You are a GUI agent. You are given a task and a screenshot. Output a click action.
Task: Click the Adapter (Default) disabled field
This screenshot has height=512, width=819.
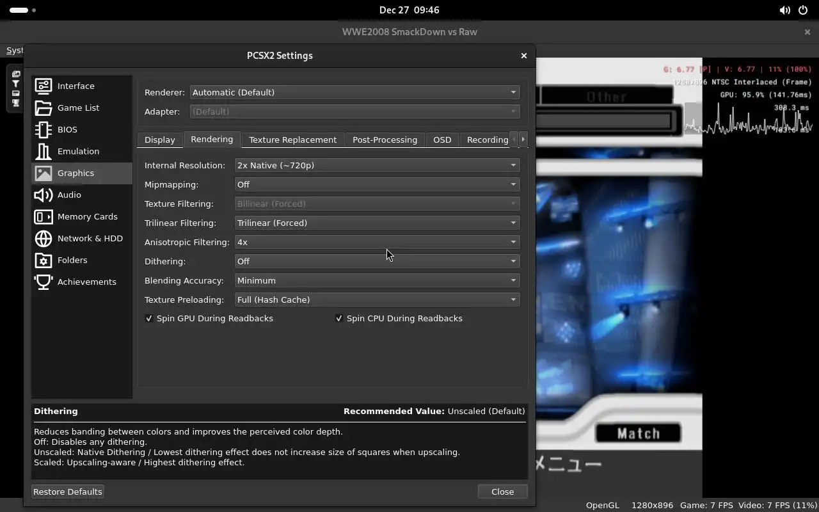354,111
